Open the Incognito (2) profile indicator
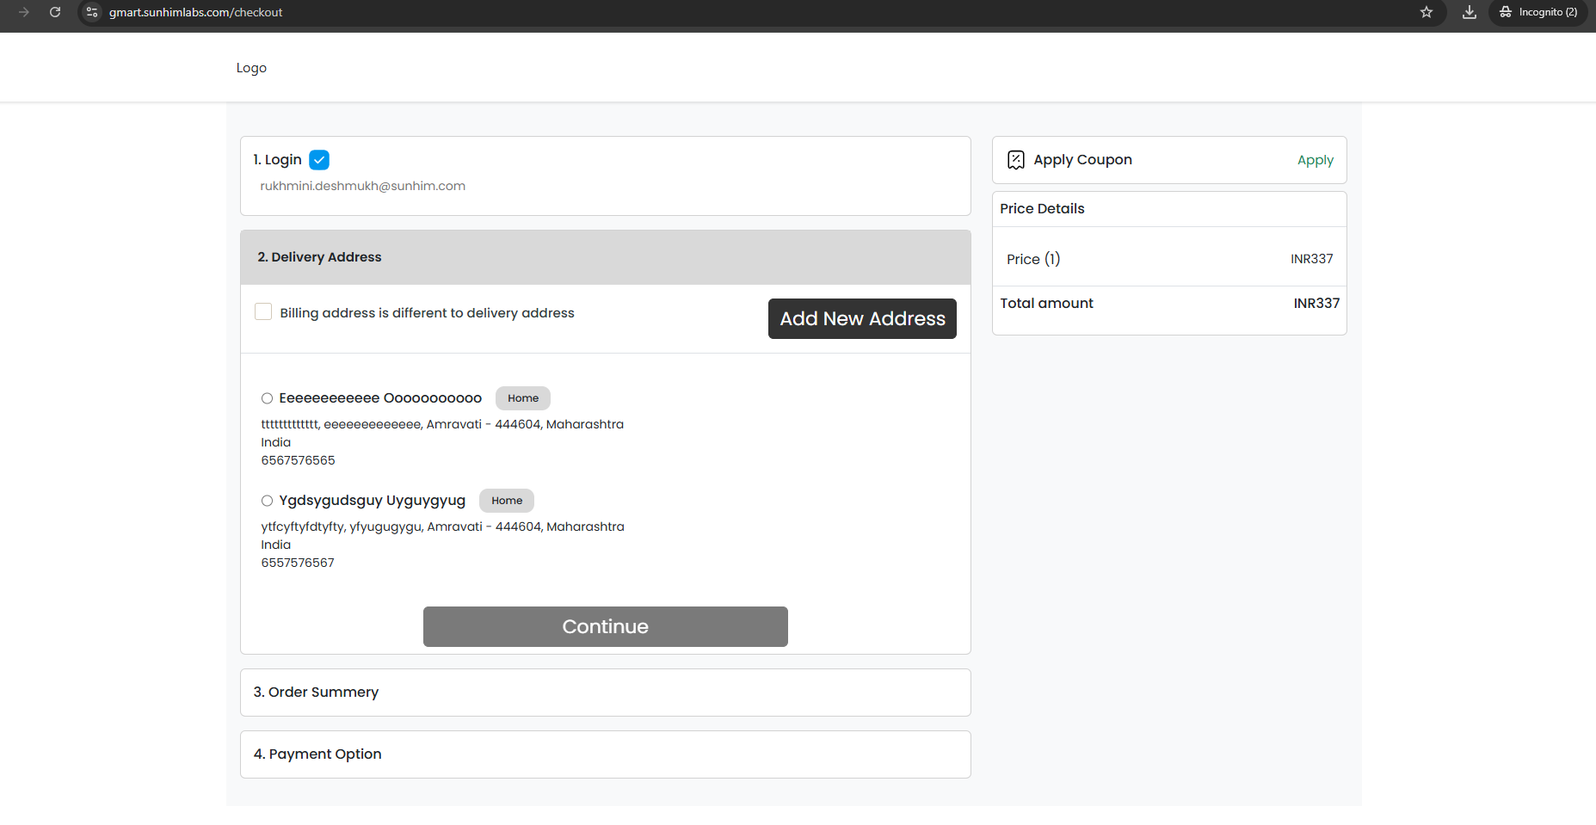Image resolution: width=1596 pixels, height=825 pixels. point(1538,12)
